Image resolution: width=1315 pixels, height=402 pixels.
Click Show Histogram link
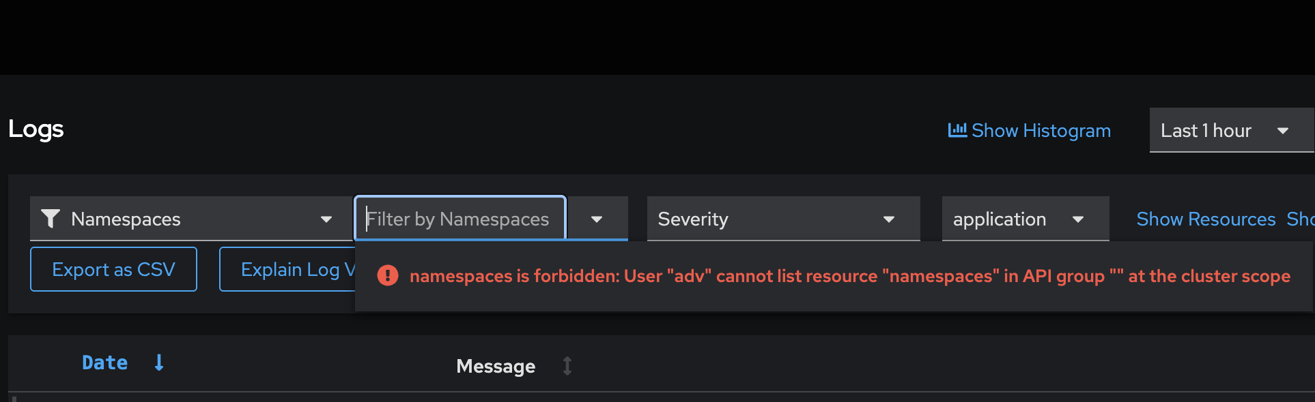pyautogui.click(x=1041, y=130)
